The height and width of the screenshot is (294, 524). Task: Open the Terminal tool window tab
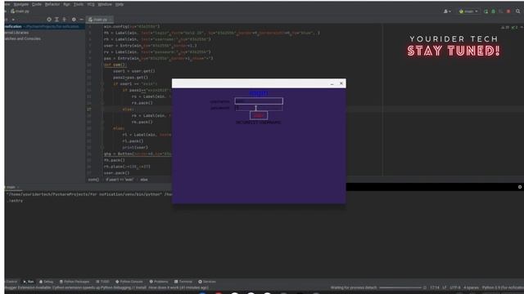click(x=183, y=282)
